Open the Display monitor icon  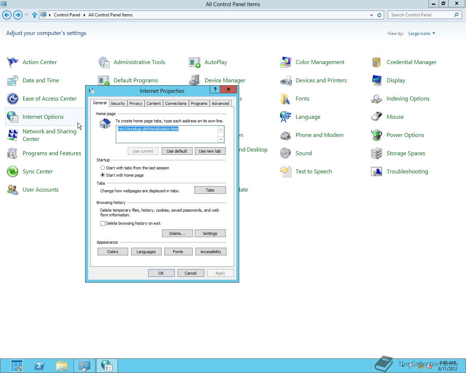click(x=377, y=81)
